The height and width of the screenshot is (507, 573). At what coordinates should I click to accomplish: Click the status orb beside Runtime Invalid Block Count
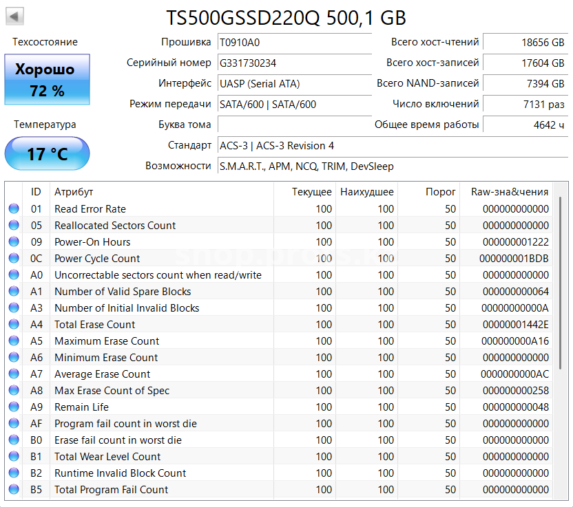[x=13, y=473]
